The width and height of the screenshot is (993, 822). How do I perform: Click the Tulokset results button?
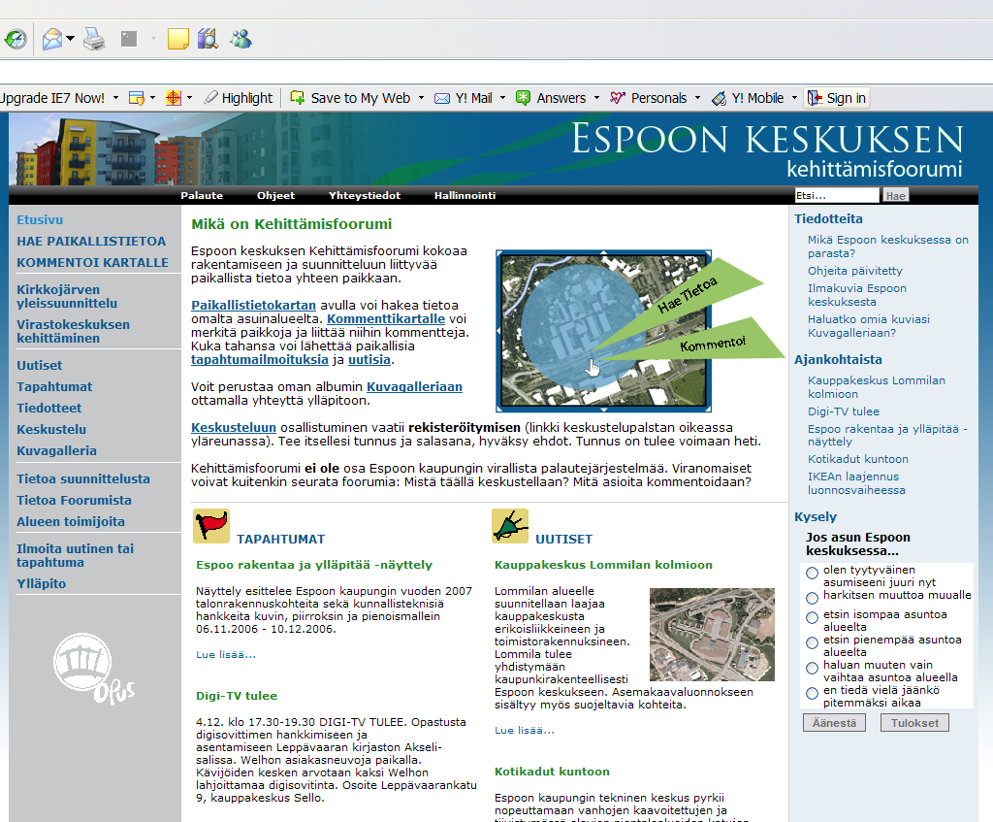pos(914,722)
